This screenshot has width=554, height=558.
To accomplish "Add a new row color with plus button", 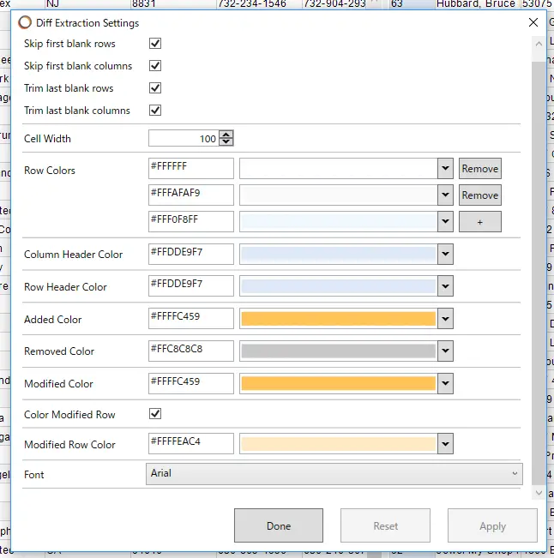I will (480, 222).
